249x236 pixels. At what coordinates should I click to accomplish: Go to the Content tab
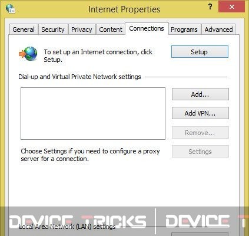click(x=111, y=29)
